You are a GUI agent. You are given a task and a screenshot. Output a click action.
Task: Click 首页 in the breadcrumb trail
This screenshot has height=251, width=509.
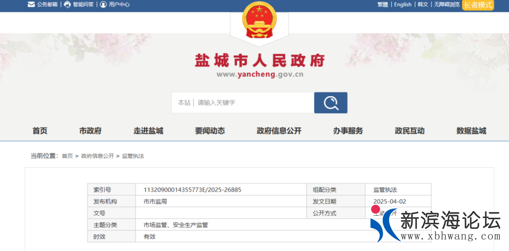pyautogui.click(x=67, y=156)
